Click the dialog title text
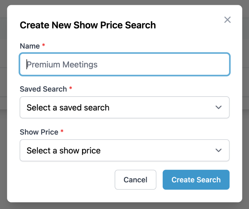Image resolution: width=249 pixels, height=209 pixels. point(88,25)
